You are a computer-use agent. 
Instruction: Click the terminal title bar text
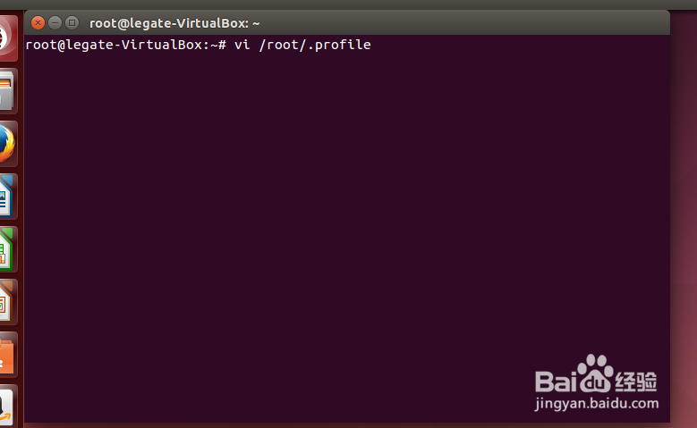pos(174,23)
